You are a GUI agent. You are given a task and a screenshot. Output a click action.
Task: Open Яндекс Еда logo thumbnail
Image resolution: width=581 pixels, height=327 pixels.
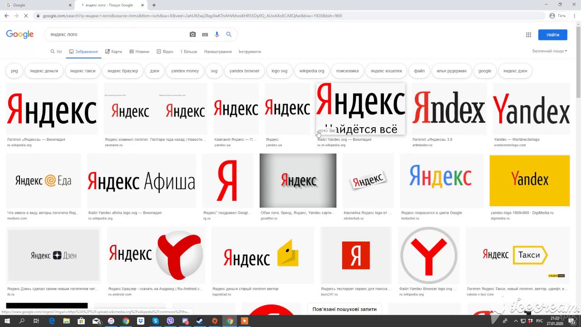[x=44, y=181]
